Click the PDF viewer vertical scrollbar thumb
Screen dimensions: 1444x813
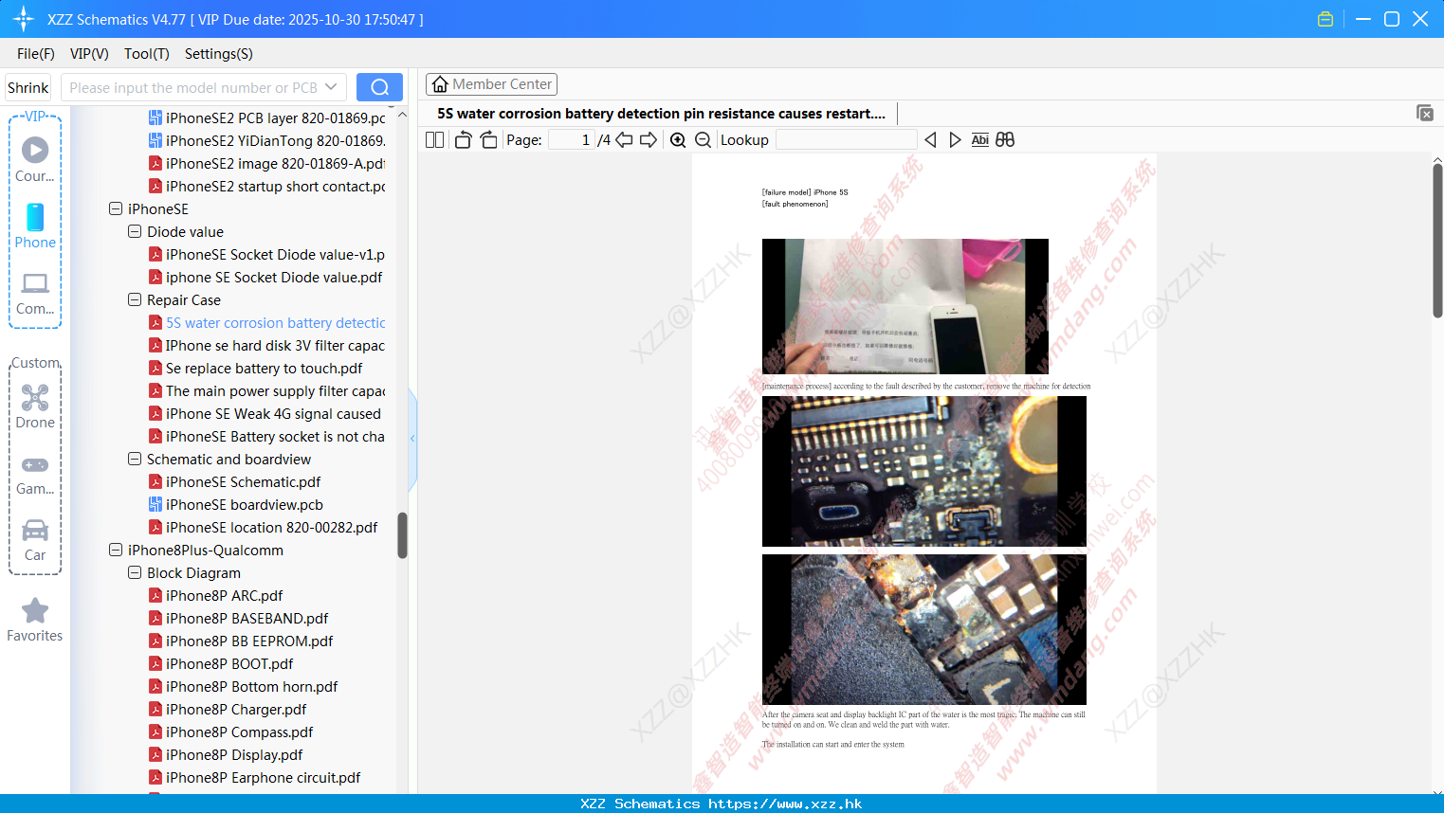1437,240
